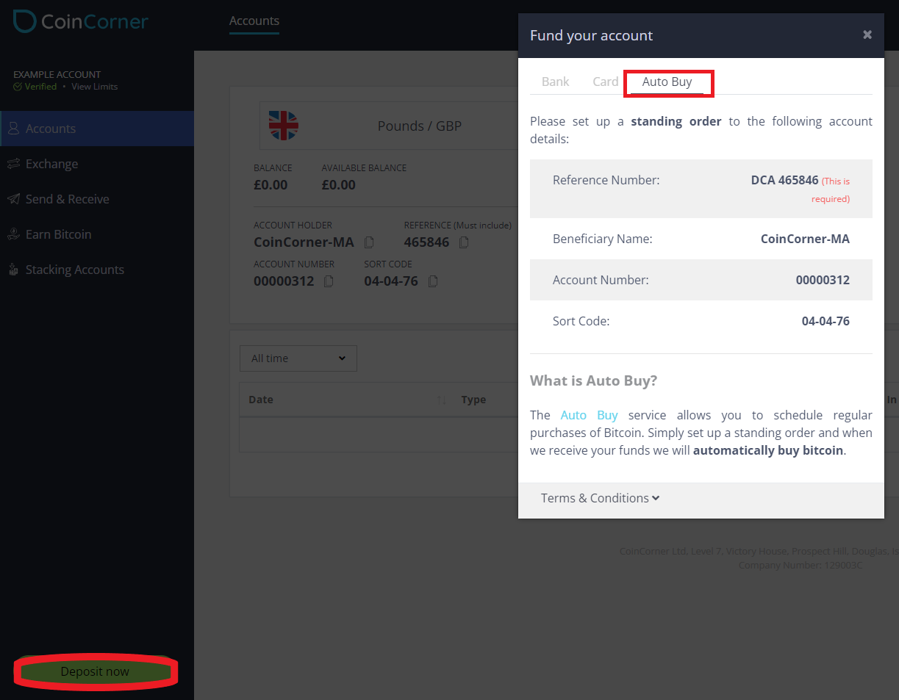This screenshot has height=700, width=899.
Task: Open the Earn Bitcoin section
Action: 97,234
